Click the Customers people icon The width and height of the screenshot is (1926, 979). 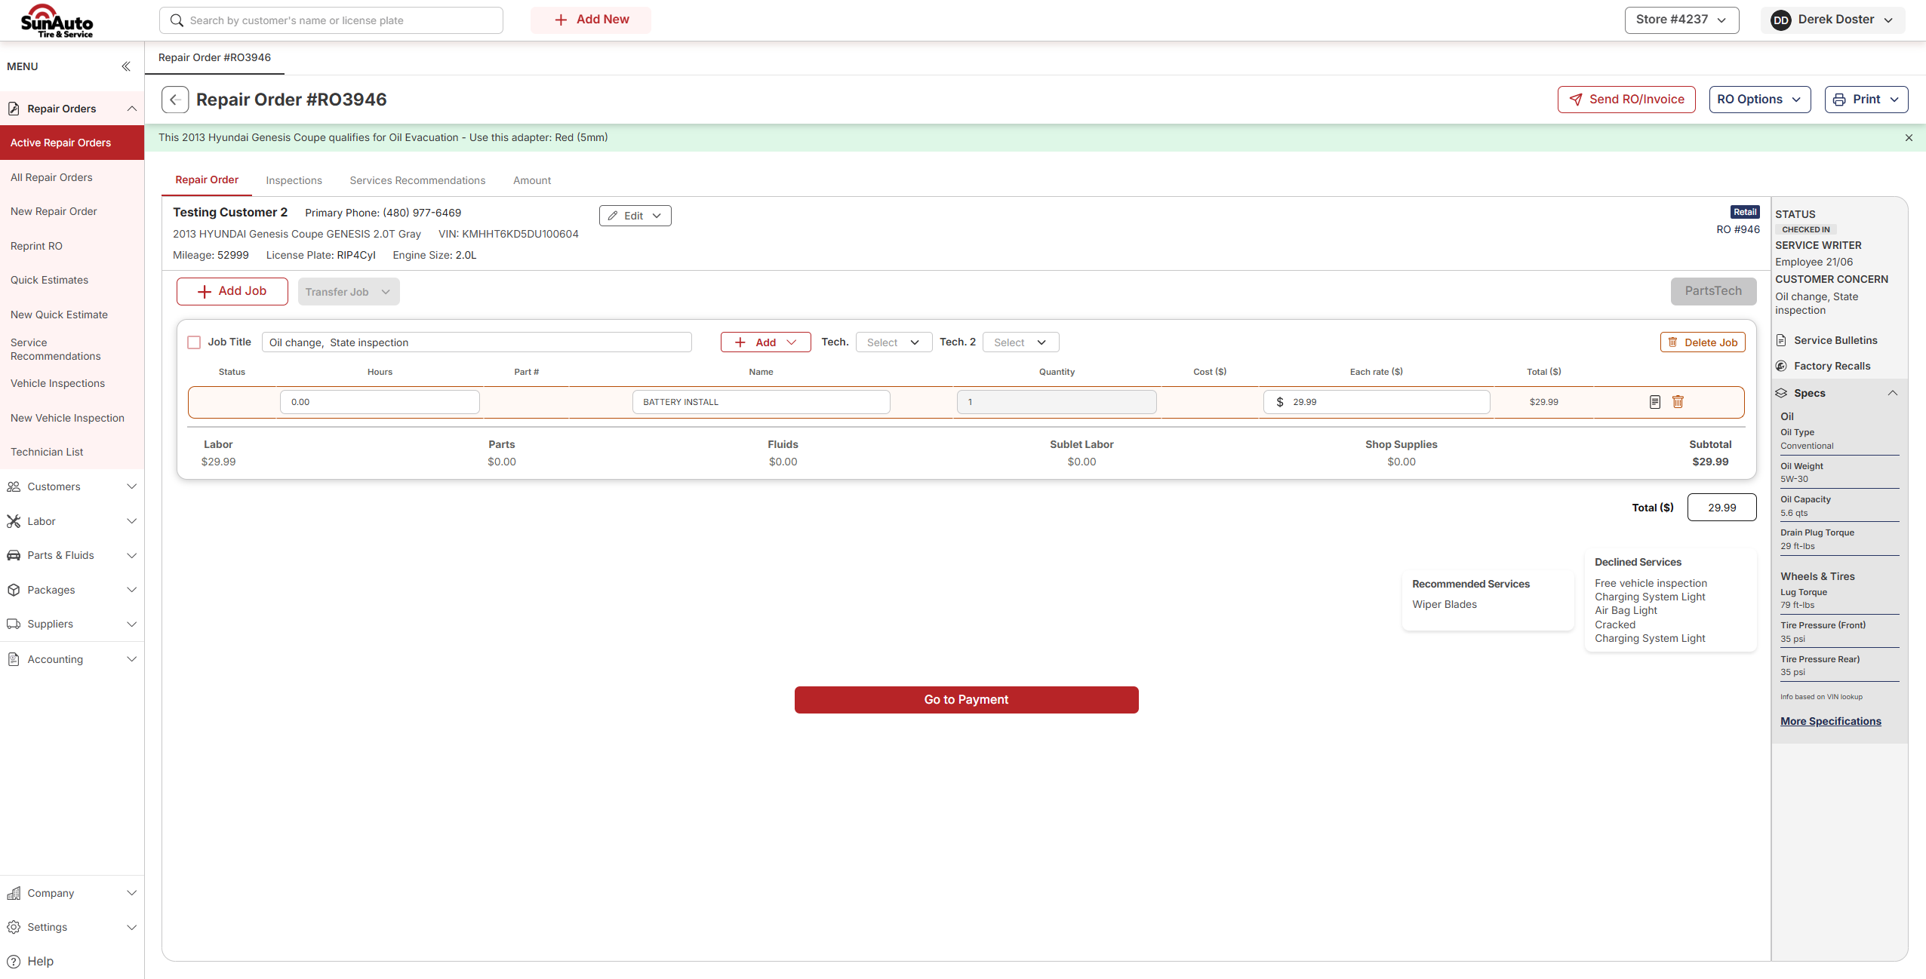(14, 486)
